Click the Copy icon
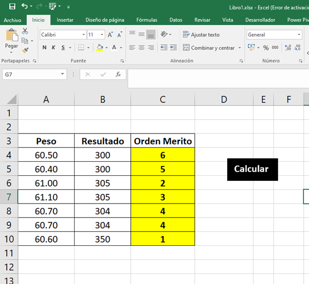Viewport: 309px width, 284px height. (25, 41)
